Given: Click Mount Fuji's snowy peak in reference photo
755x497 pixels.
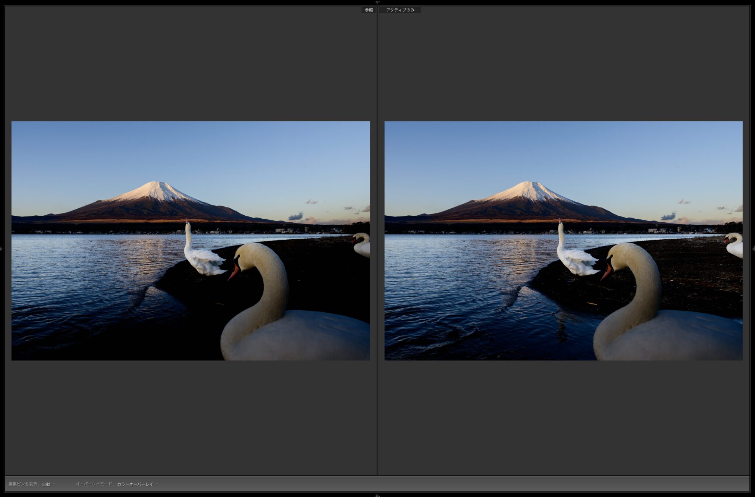Looking at the screenshot, I should click(x=157, y=187).
